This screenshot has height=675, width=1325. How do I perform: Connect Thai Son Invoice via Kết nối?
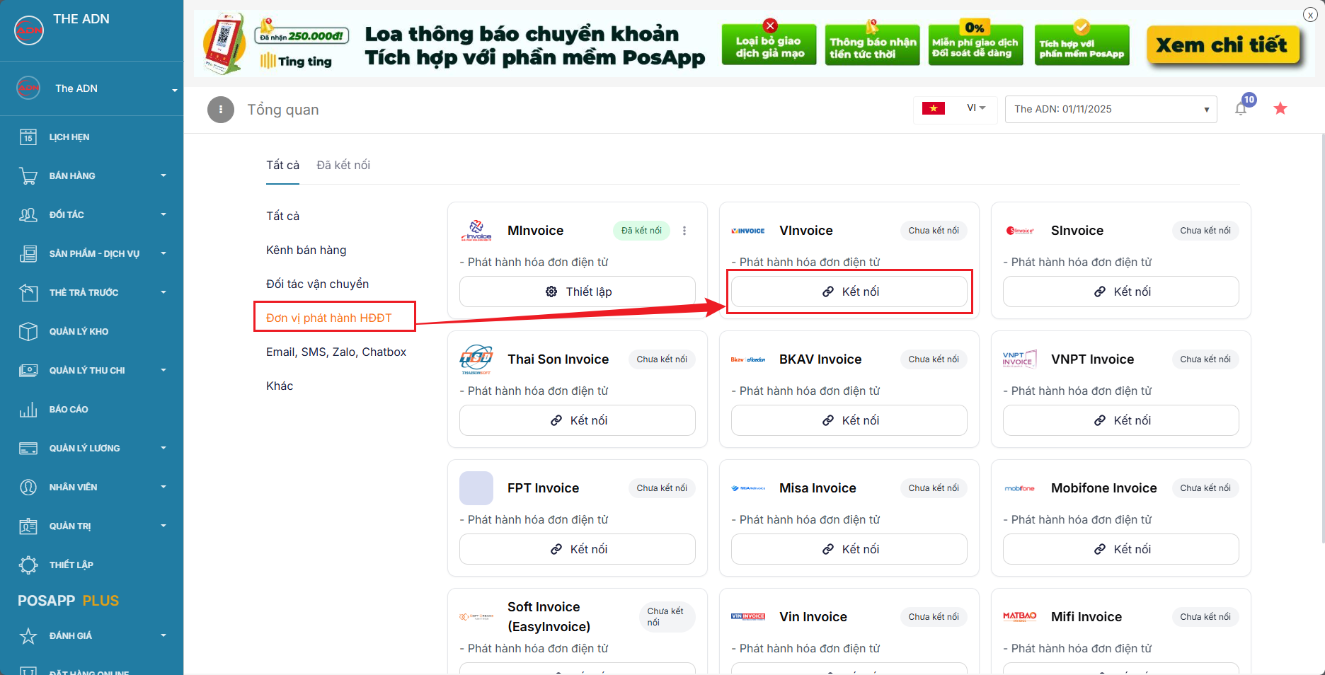pyautogui.click(x=578, y=420)
